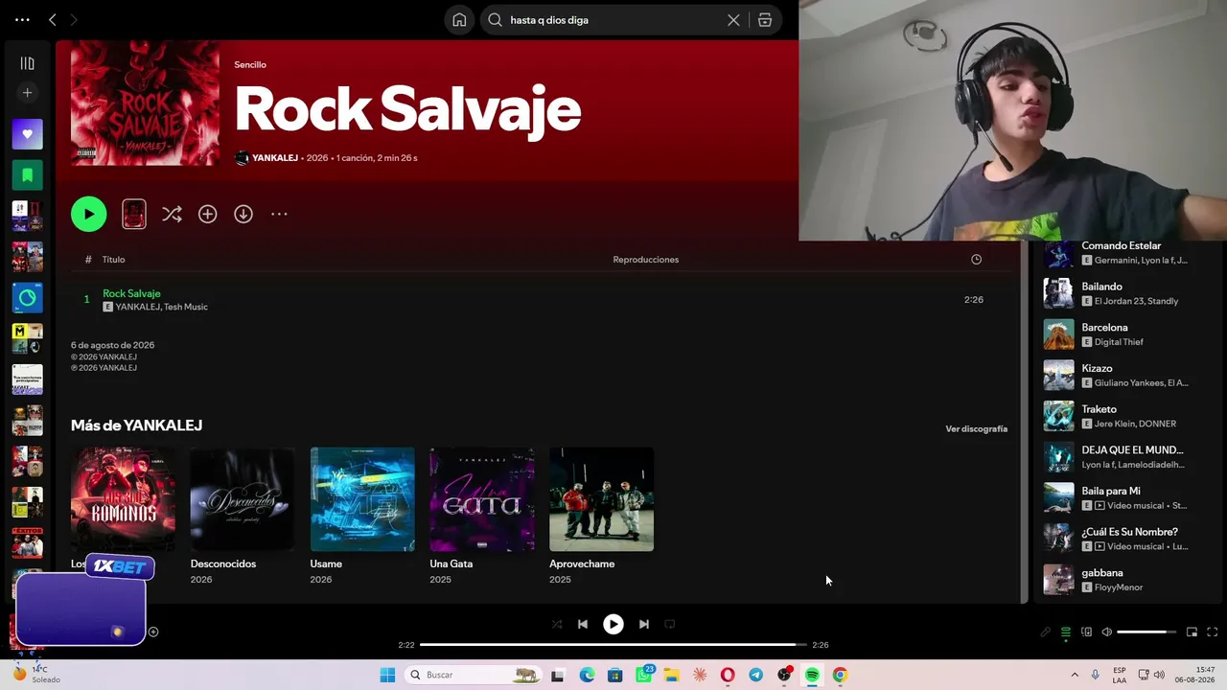Open the Romanos album cover
The width and height of the screenshot is (1227, 690).
coord(123,499)
